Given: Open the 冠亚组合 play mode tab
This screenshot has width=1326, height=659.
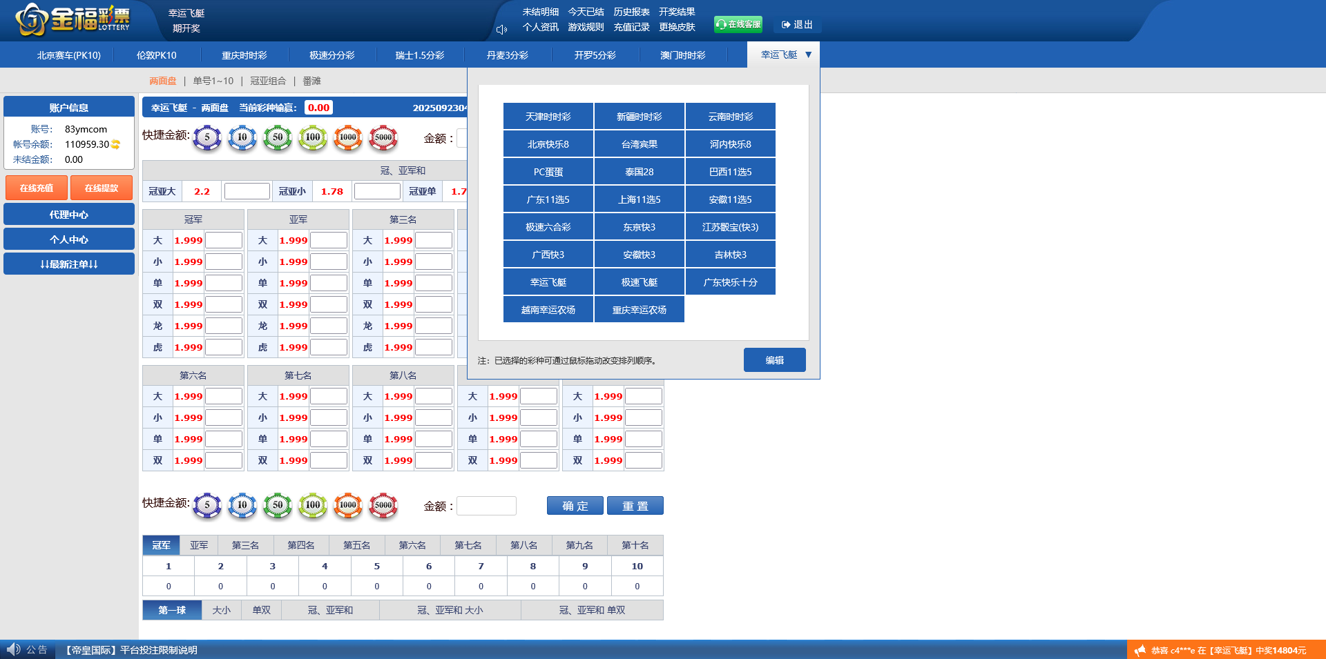Looking at the screenshot, I should coord(268,81).
